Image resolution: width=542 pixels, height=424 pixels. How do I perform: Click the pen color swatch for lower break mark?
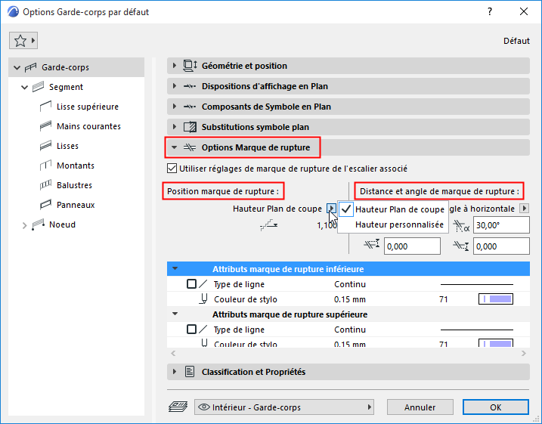click(496, 299)
